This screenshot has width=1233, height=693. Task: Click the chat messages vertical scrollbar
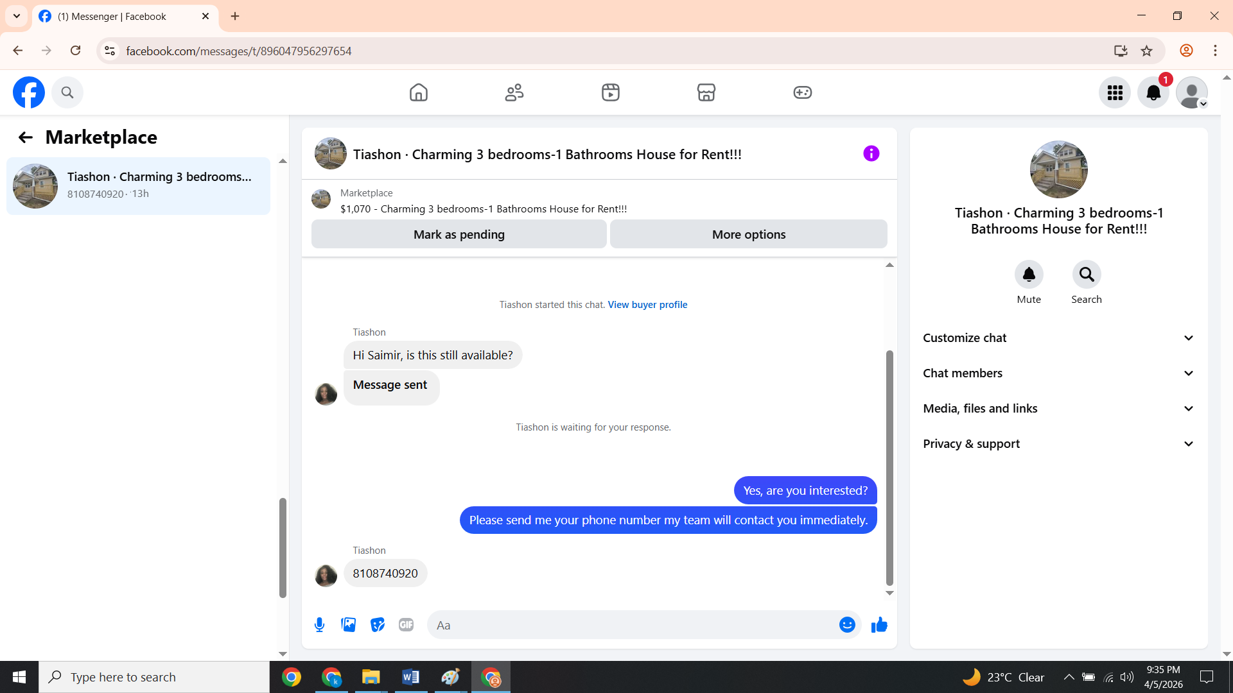tap(889, 468)
